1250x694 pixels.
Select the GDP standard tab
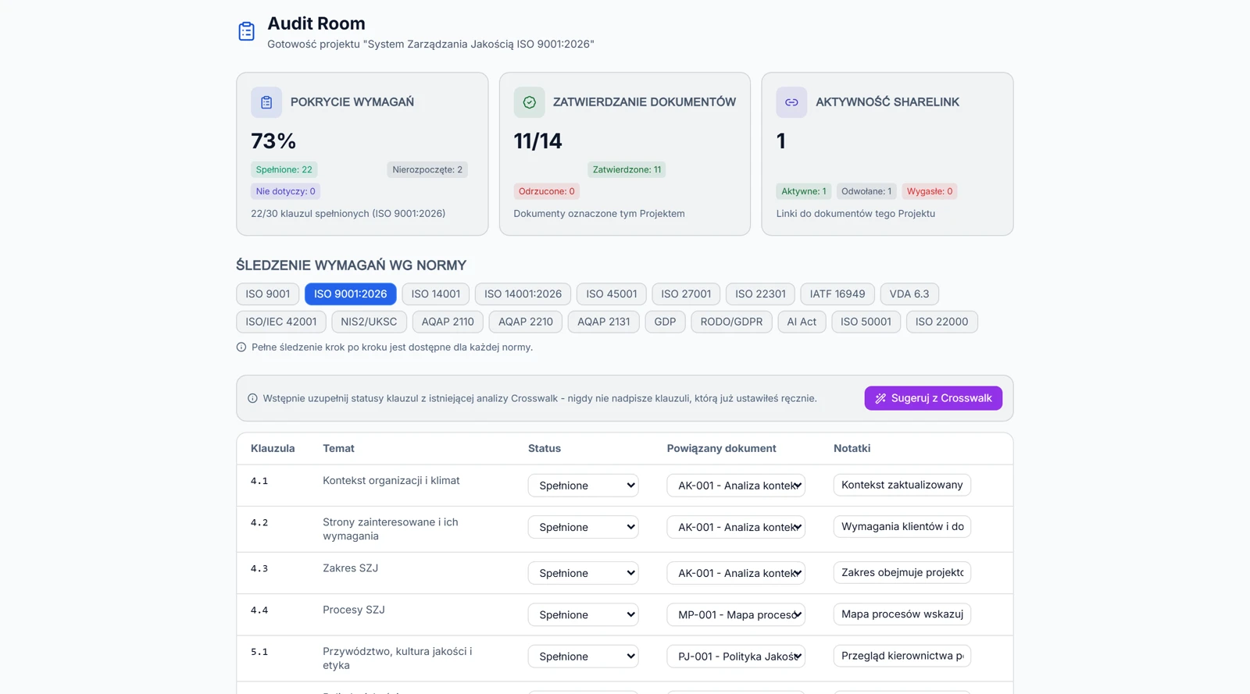pyautogui.click(x=665, y=322)
